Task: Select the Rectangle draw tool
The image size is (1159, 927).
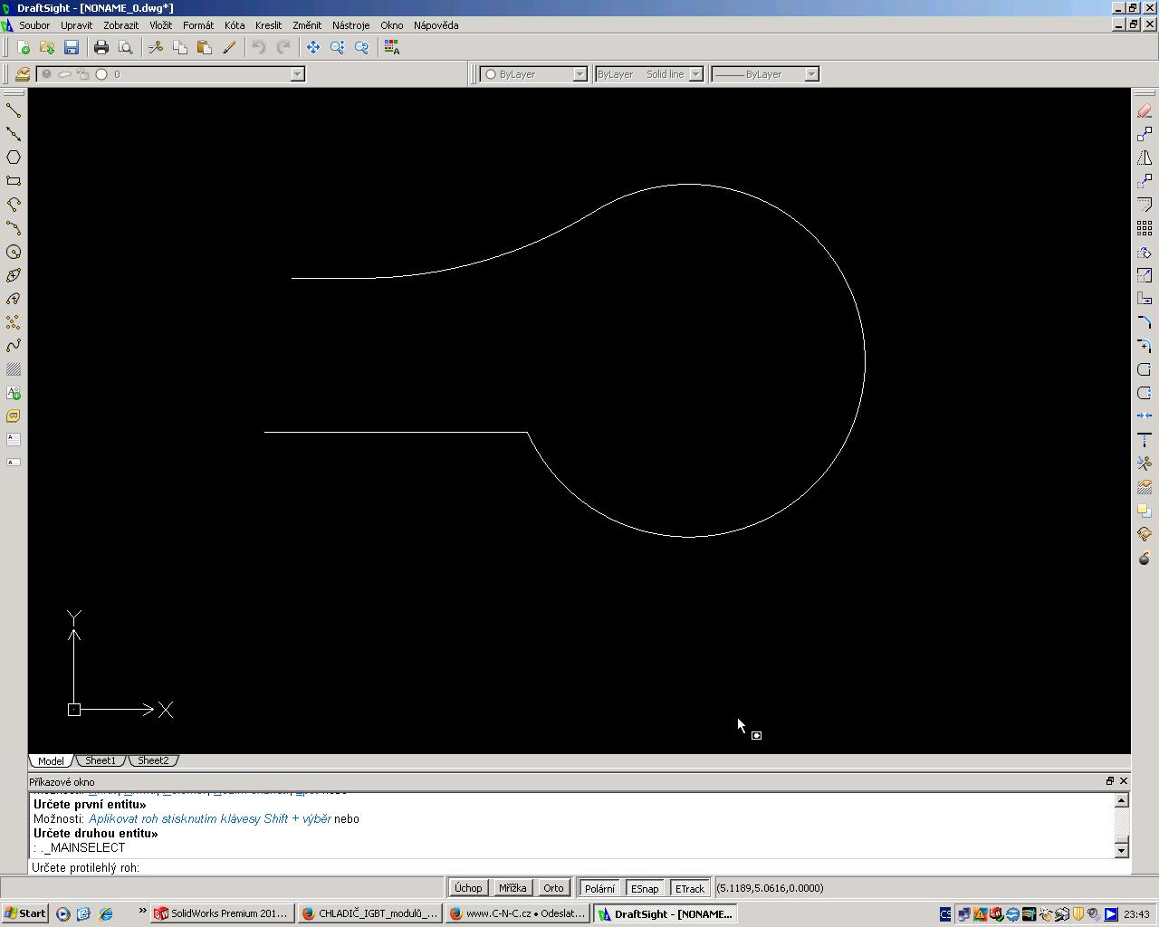Action: point(14,181)
